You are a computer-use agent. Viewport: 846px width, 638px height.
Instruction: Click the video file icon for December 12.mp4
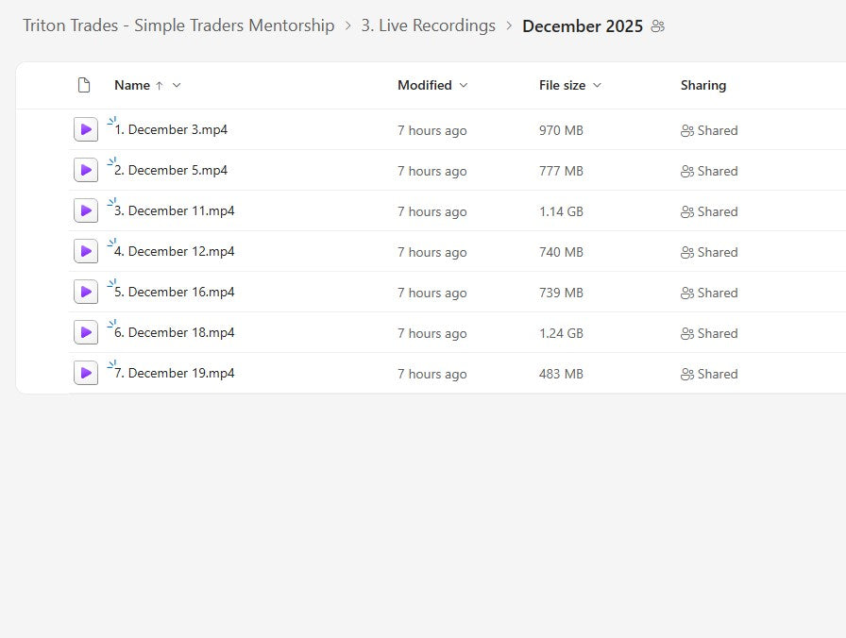[x=86, y=252]
